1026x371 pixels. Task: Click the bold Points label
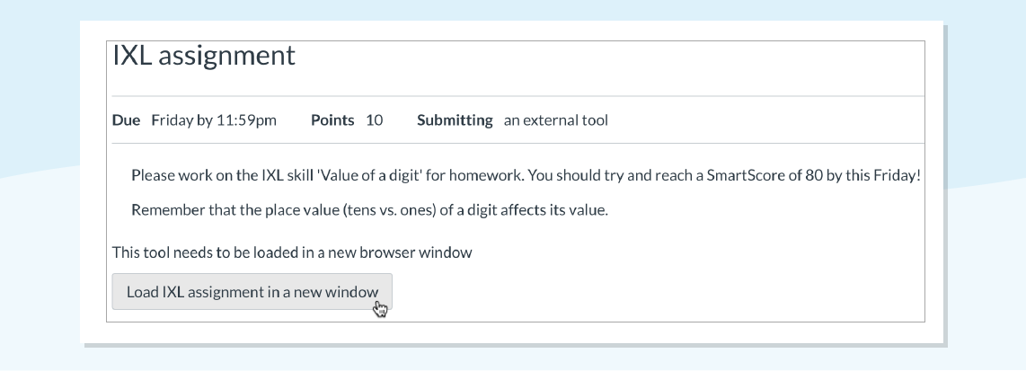332,120
